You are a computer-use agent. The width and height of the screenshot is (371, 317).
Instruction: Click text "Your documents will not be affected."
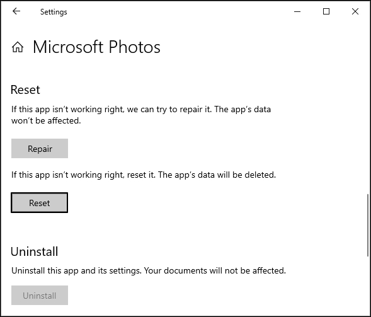click(x=215, y=270)
